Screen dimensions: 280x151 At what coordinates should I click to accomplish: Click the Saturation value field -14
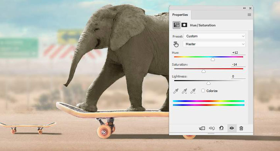tap(238, 64)
